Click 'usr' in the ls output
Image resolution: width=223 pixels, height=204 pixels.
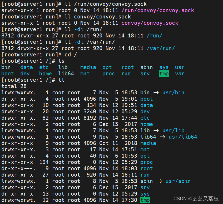(x=180, y=67)
